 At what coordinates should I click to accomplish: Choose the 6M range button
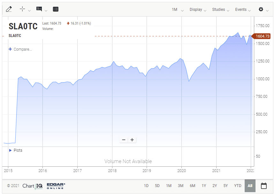[192, 186]
